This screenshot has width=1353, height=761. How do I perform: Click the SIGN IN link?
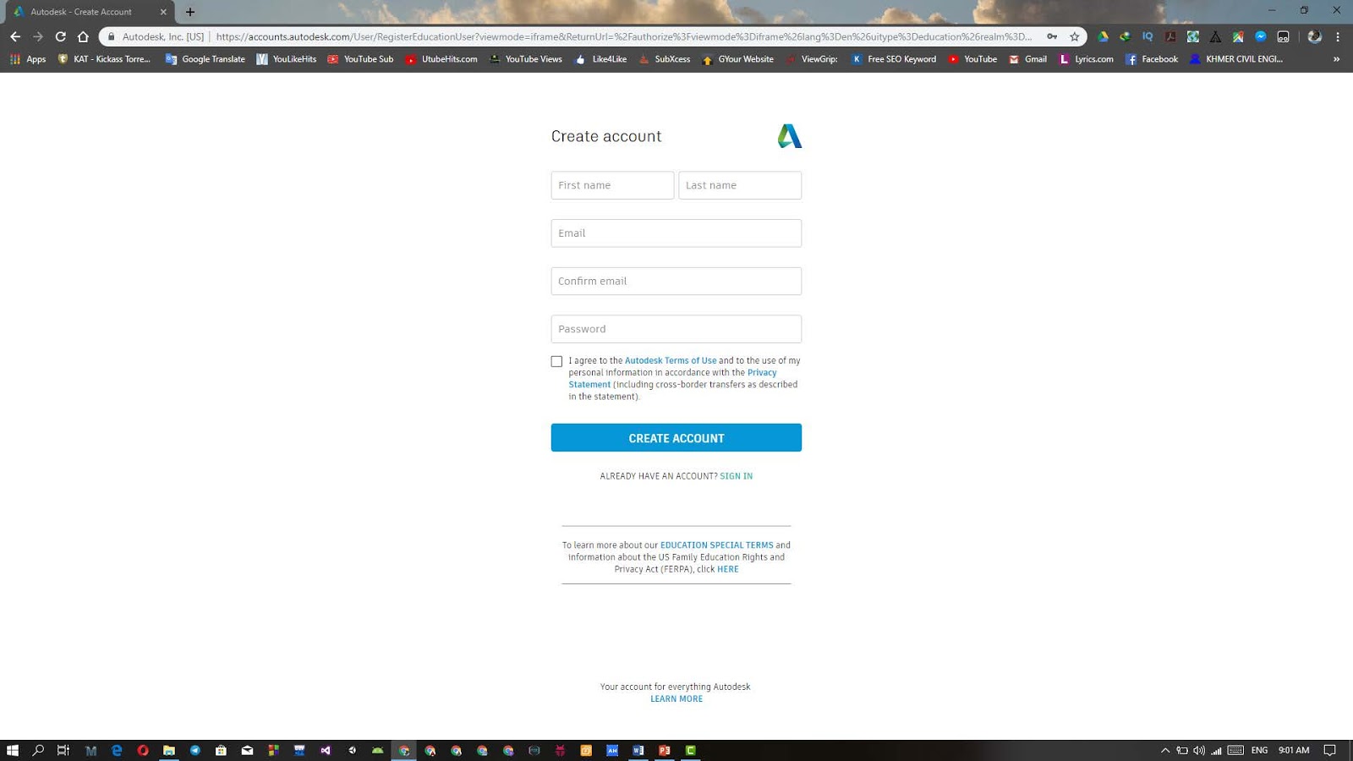pyautogui.click(x=736, y=475)
